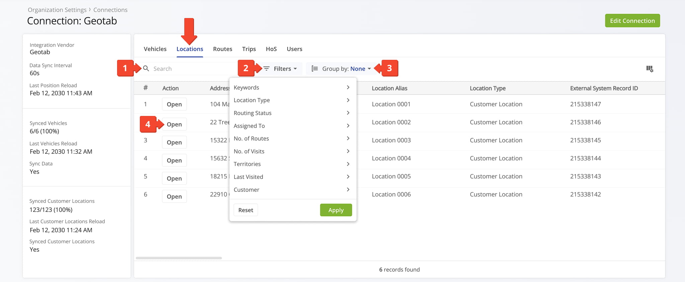Click the Filters funnel icon
This screenshot has height=282, width=685.
click(x=266, y=68)
